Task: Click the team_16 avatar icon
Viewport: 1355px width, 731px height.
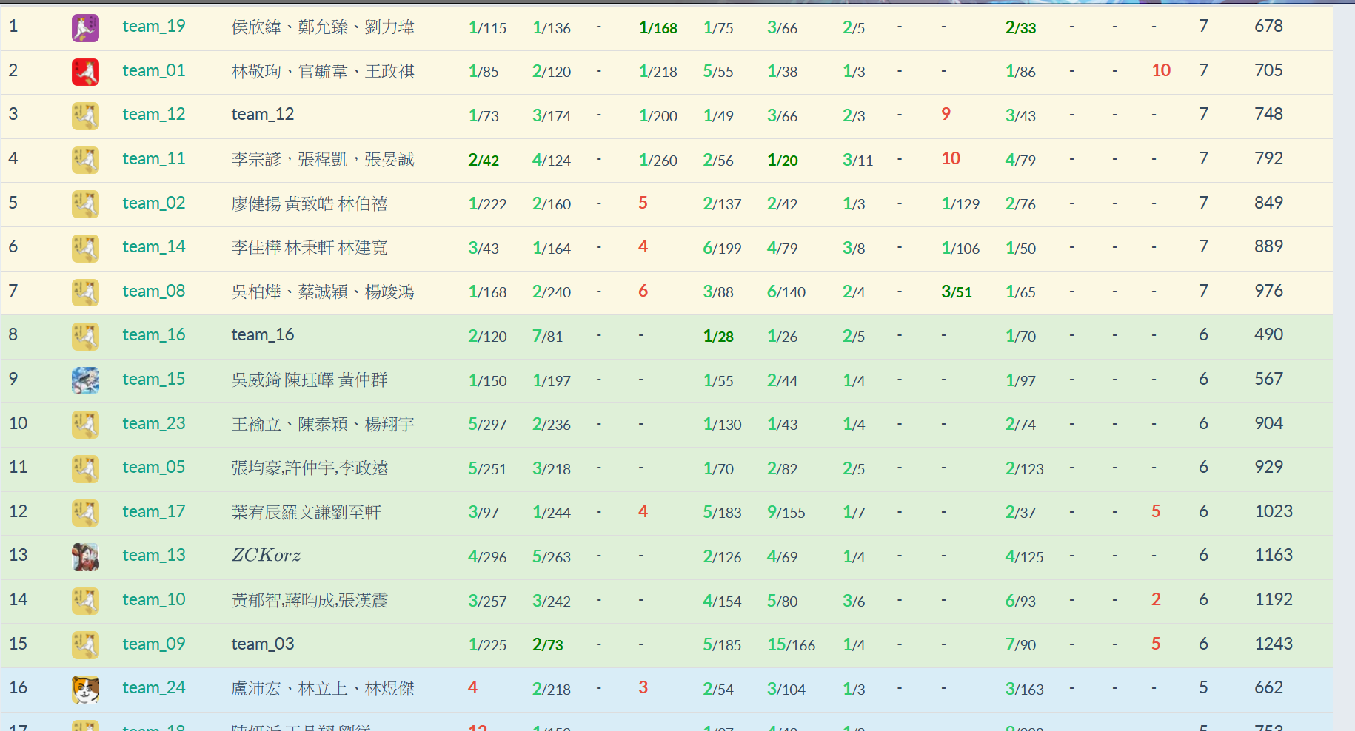Action: click(85, 337)
